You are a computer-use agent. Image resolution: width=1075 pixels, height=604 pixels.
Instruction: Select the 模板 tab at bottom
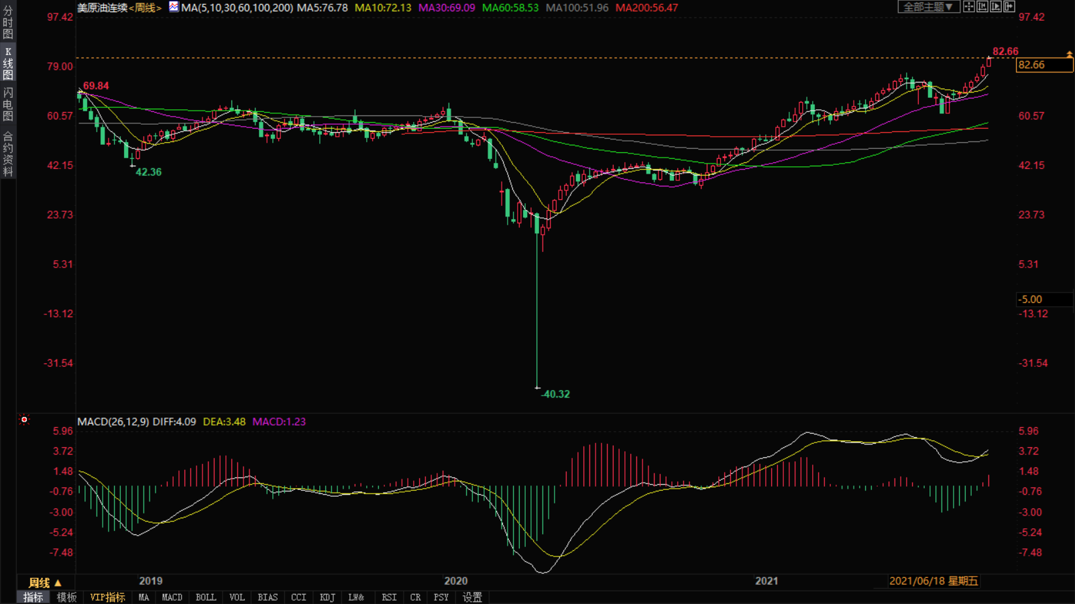coord(66,597)
